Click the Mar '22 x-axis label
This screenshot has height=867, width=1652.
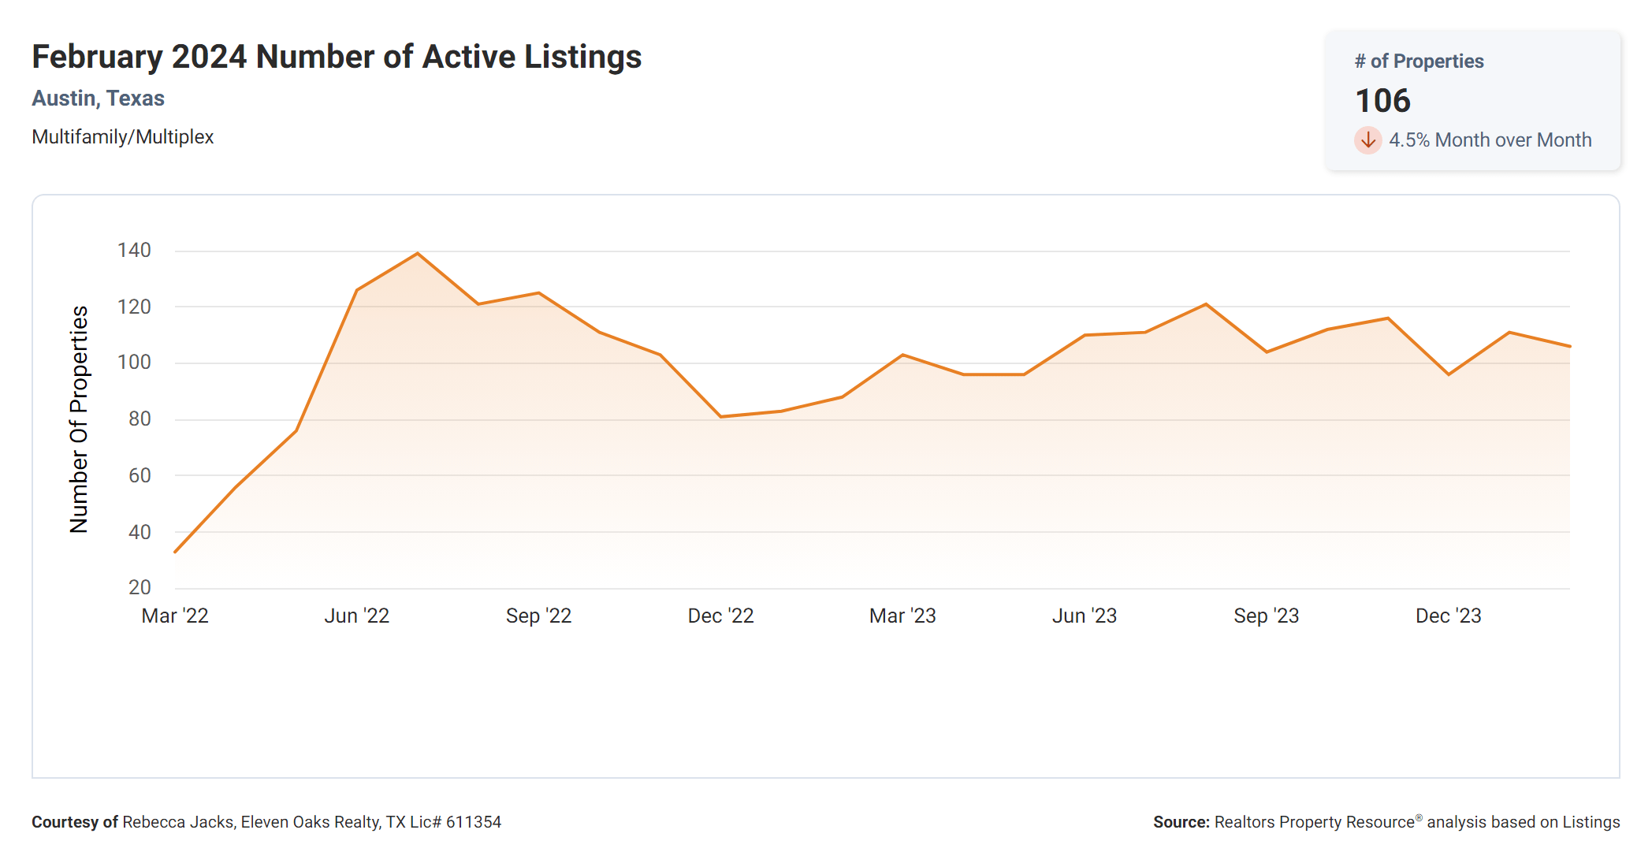click(175, 616)
